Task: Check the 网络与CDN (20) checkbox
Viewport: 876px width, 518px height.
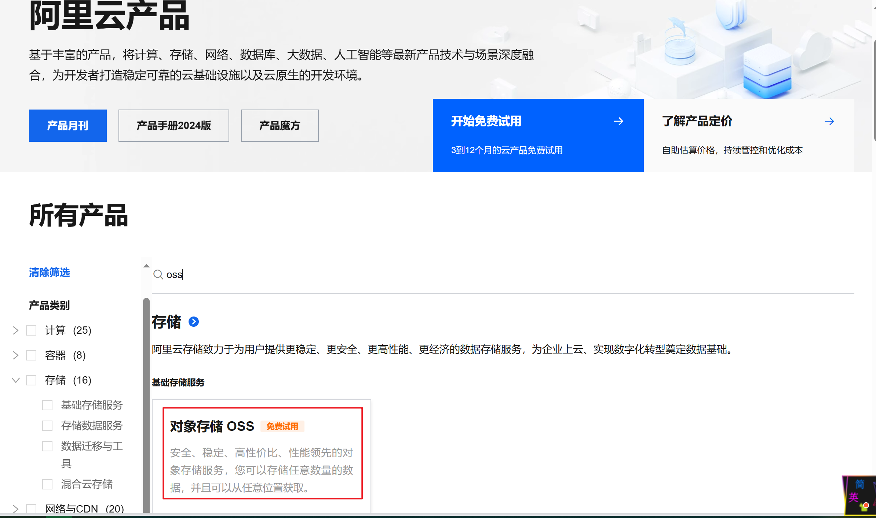Action: (x=31, y=508)
